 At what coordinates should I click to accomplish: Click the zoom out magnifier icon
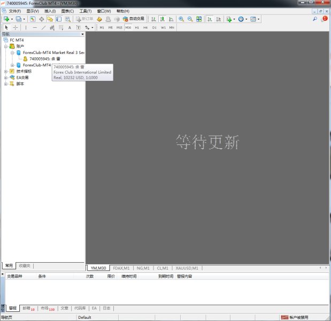pyautogui.click(x=190, y=19)
